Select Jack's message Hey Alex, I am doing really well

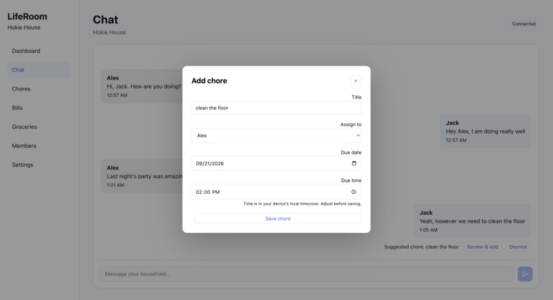tap(485, 131)
